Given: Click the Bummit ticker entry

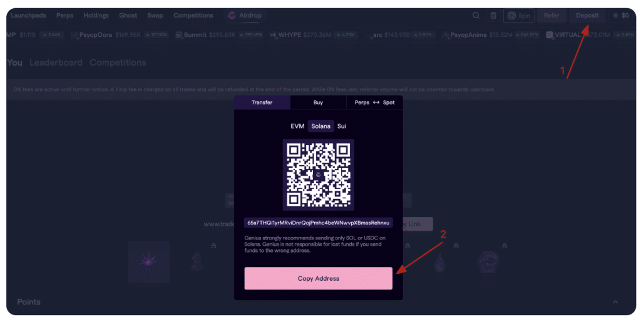Looking at the screenshot, I should (x=219, y=35).
